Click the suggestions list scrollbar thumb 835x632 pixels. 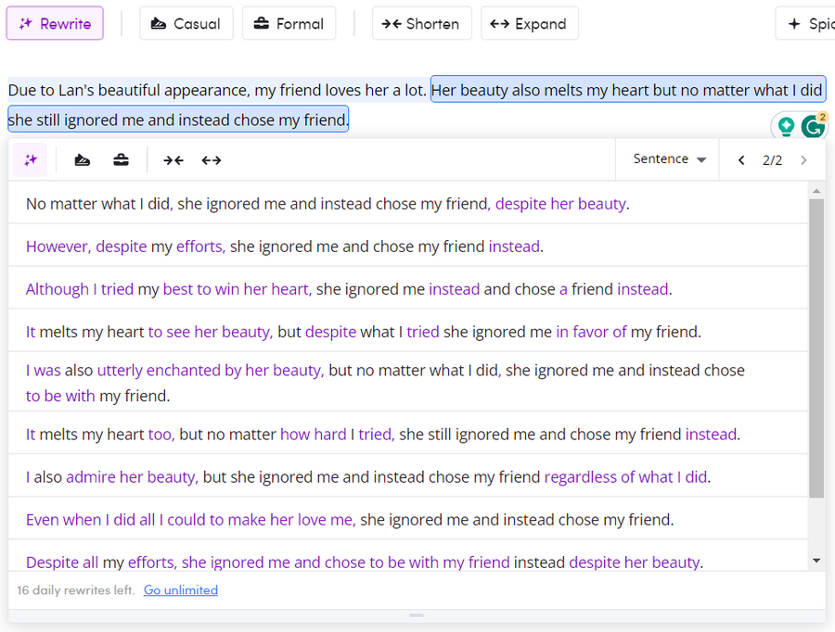click(x=816, y=348)
